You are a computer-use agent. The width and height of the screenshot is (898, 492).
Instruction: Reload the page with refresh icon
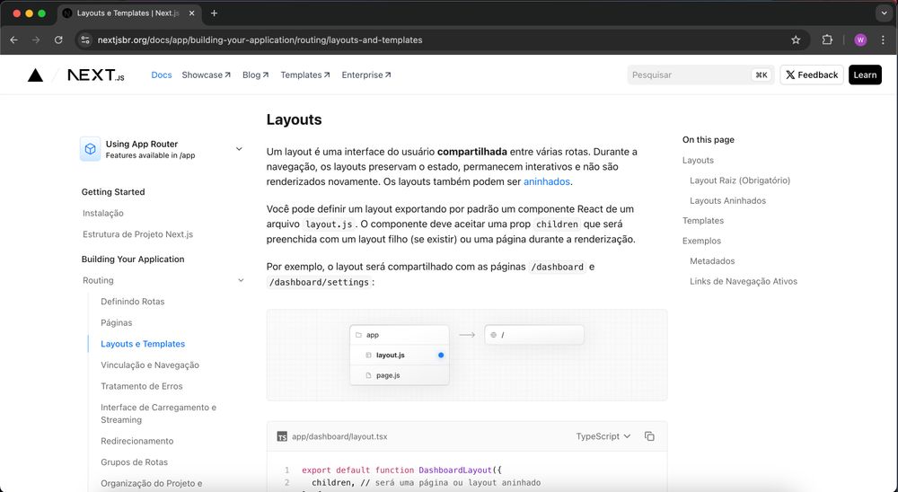coord(58,40)
